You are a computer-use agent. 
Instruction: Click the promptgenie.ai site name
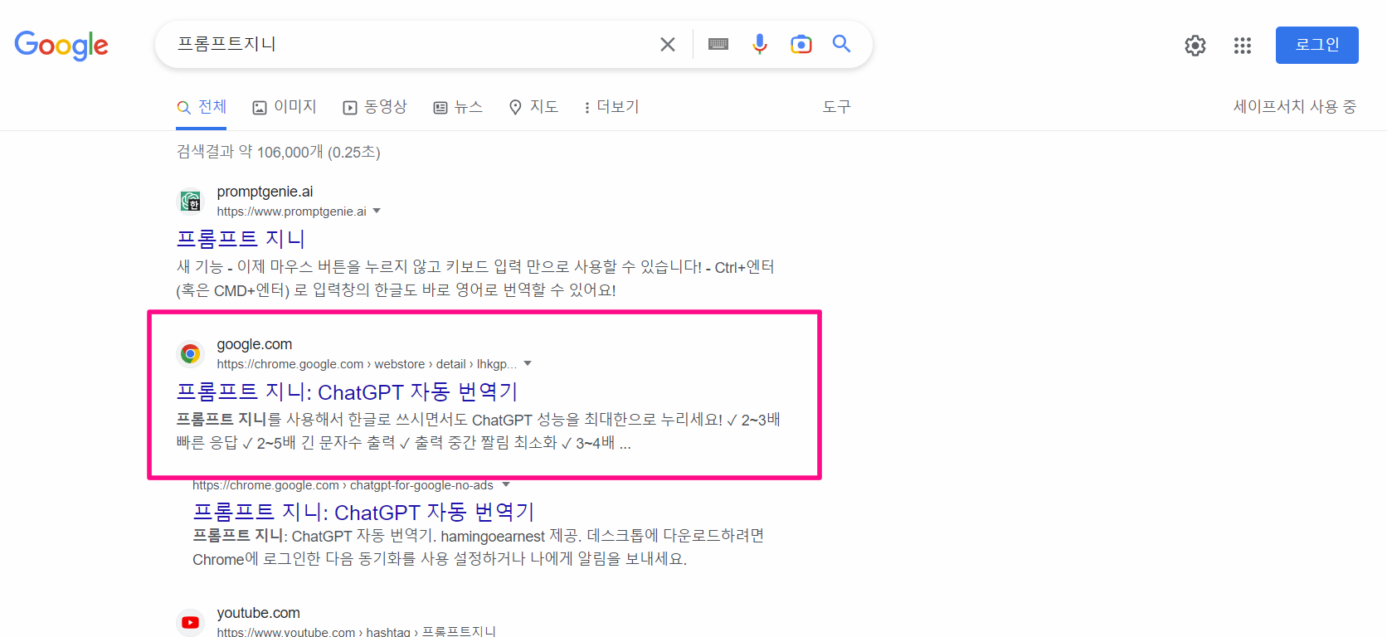265,192
